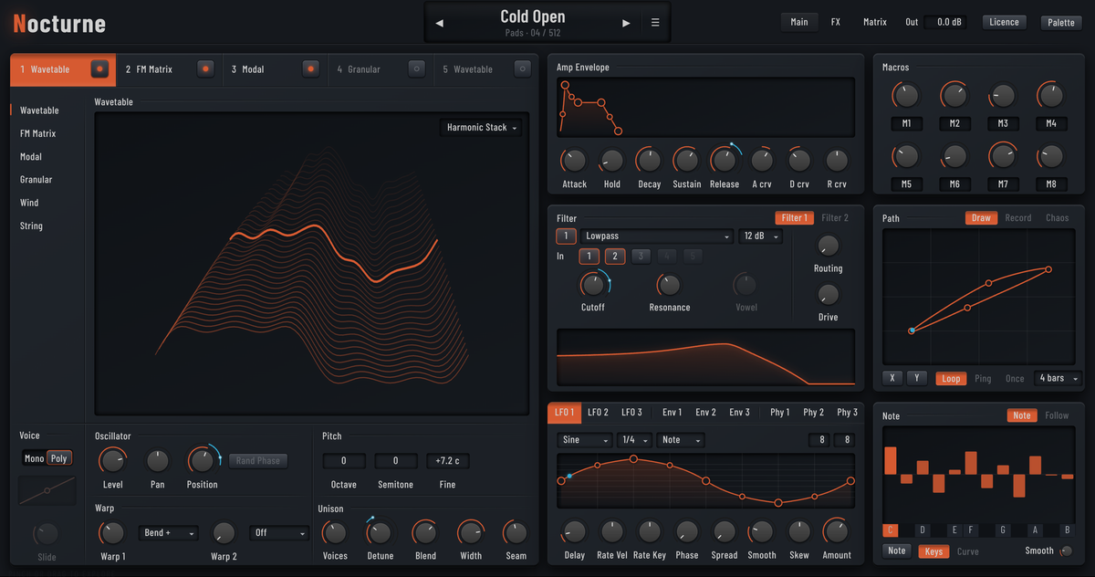Select the LFO 2 tab
This screenshot has width=1095, height=577.
tap(598, 413)
